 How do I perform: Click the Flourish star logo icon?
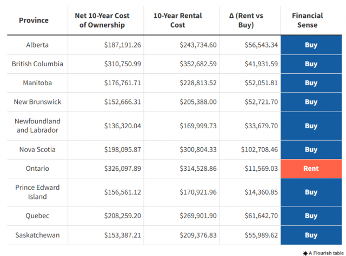coord(305,252)
